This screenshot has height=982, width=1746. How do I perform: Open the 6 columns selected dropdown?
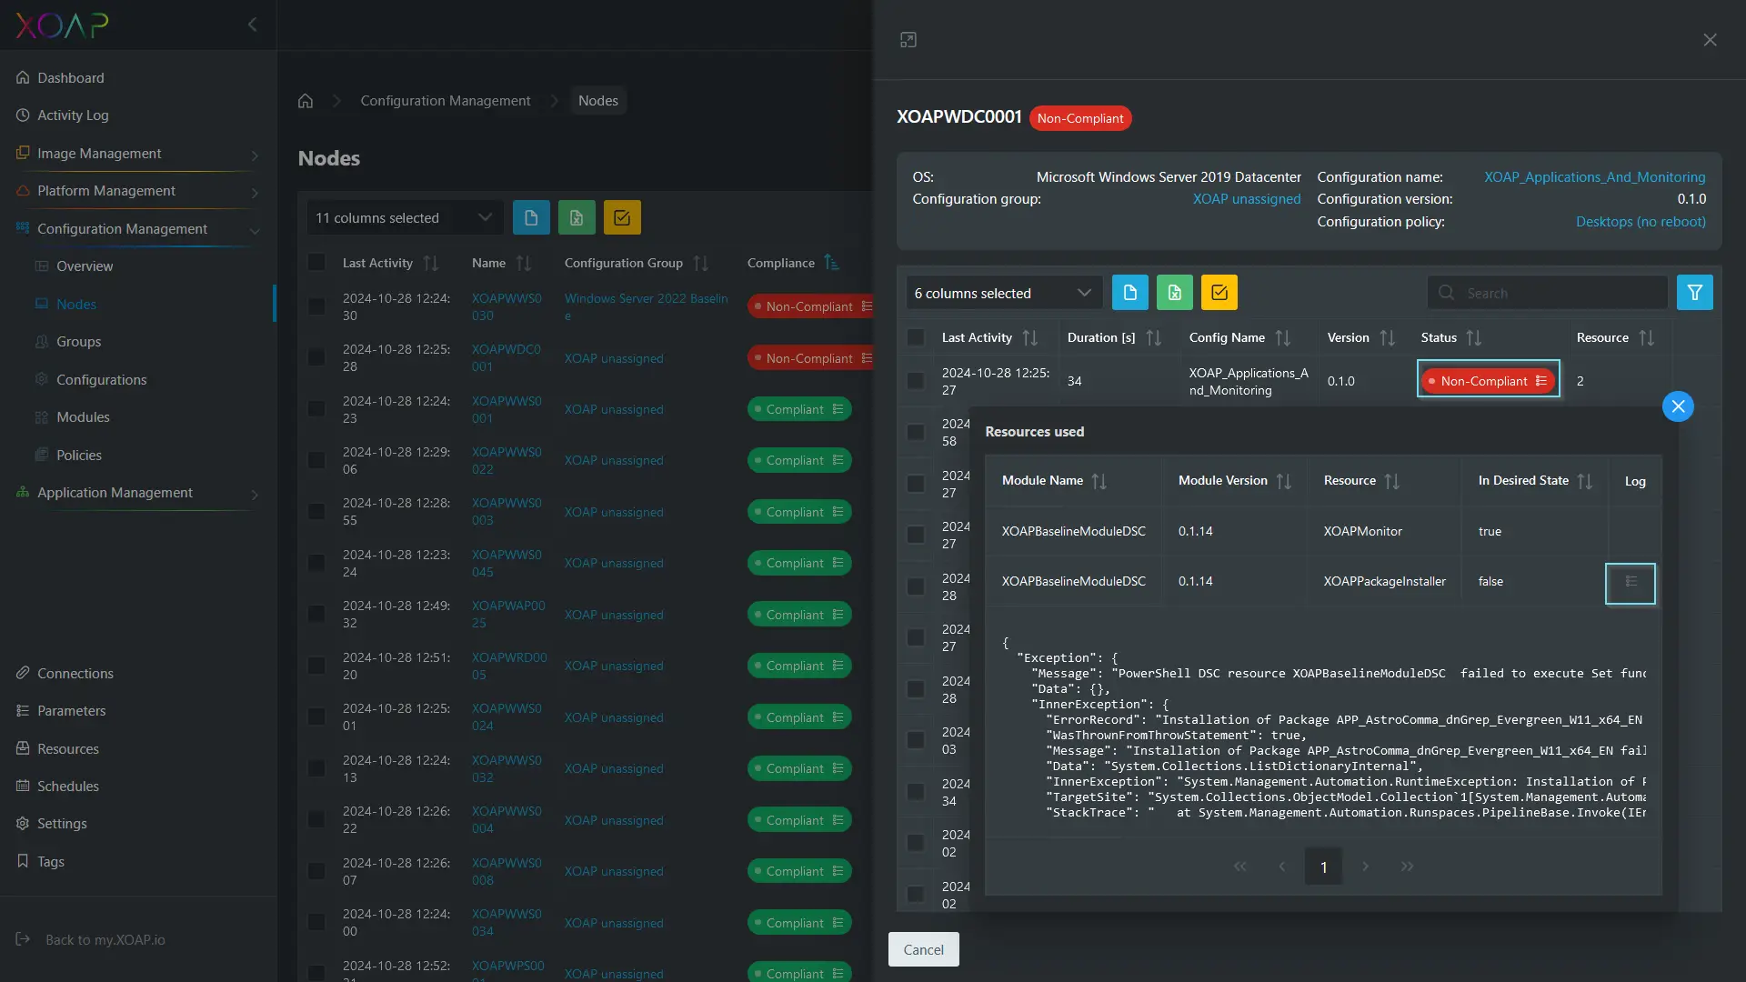click(1004, 293)
